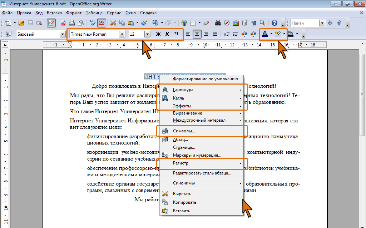Image resolution: width=366 pixels, height=228 pixels.
Task: Open the background color dropdown arrow
Action: click(x=297, y=34)
